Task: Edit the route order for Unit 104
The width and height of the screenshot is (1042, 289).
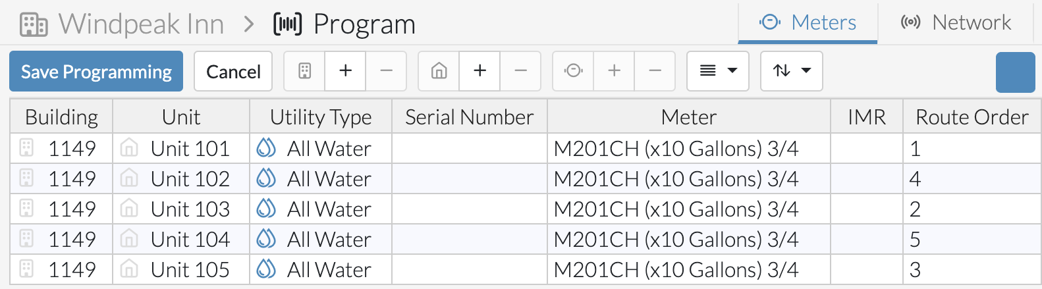Action: coord(972,240)
